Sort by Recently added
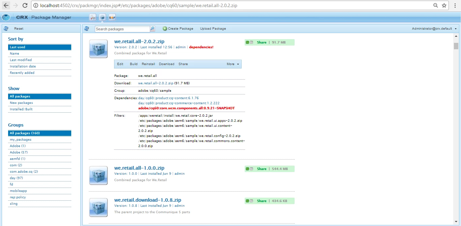The height and width of the screenshot is (226, 461). [x=39, y=73]
